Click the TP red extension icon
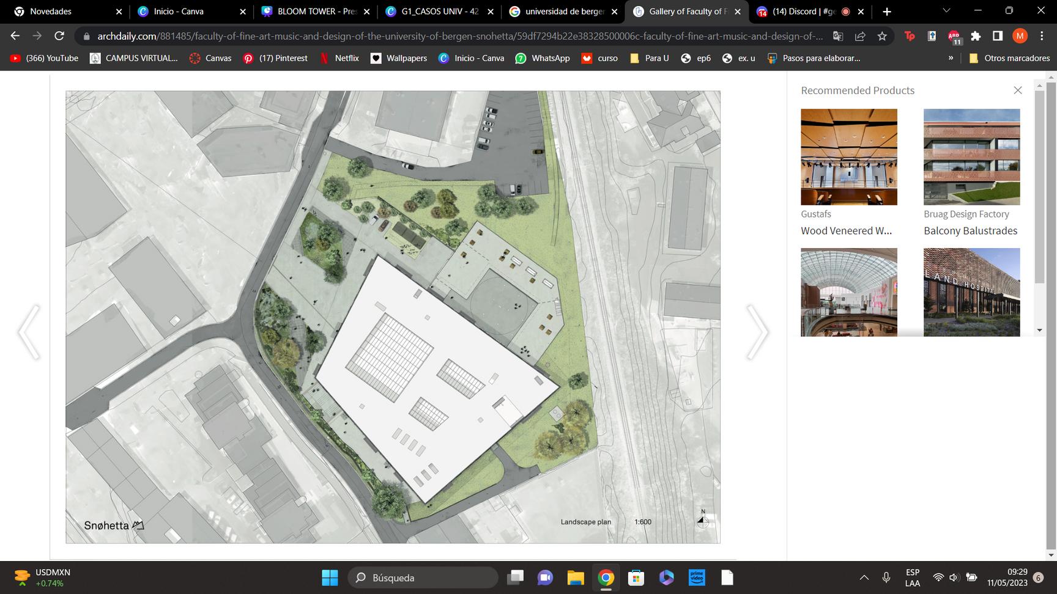The image size is (1057, 594). [910, 36]
